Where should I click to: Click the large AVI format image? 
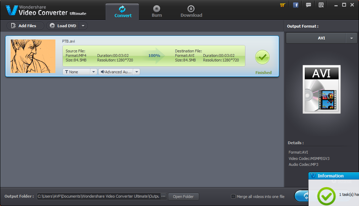coord(321,89)
